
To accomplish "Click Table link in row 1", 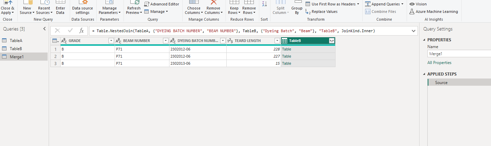I will click(x=287, y=49).
